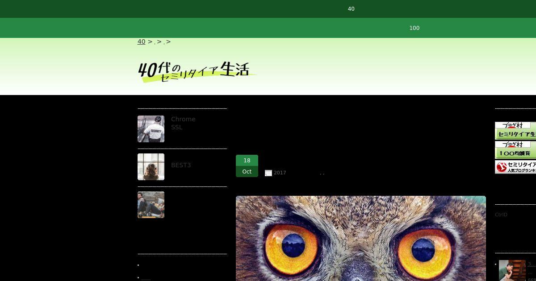Select the '100' item in green navigation bar
This screenshot has width=536, height=281.
(415, 28)
